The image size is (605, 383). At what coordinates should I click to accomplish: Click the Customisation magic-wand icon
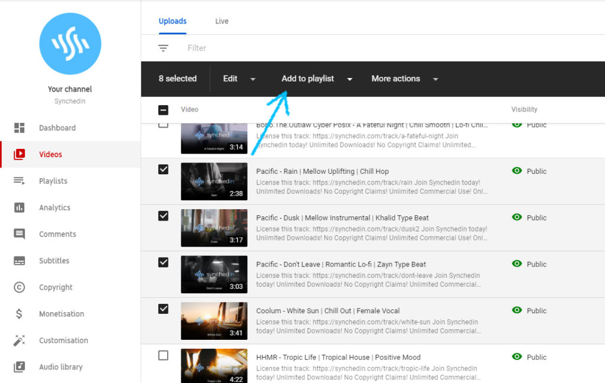pyautogui.click(x=19, y=340)
